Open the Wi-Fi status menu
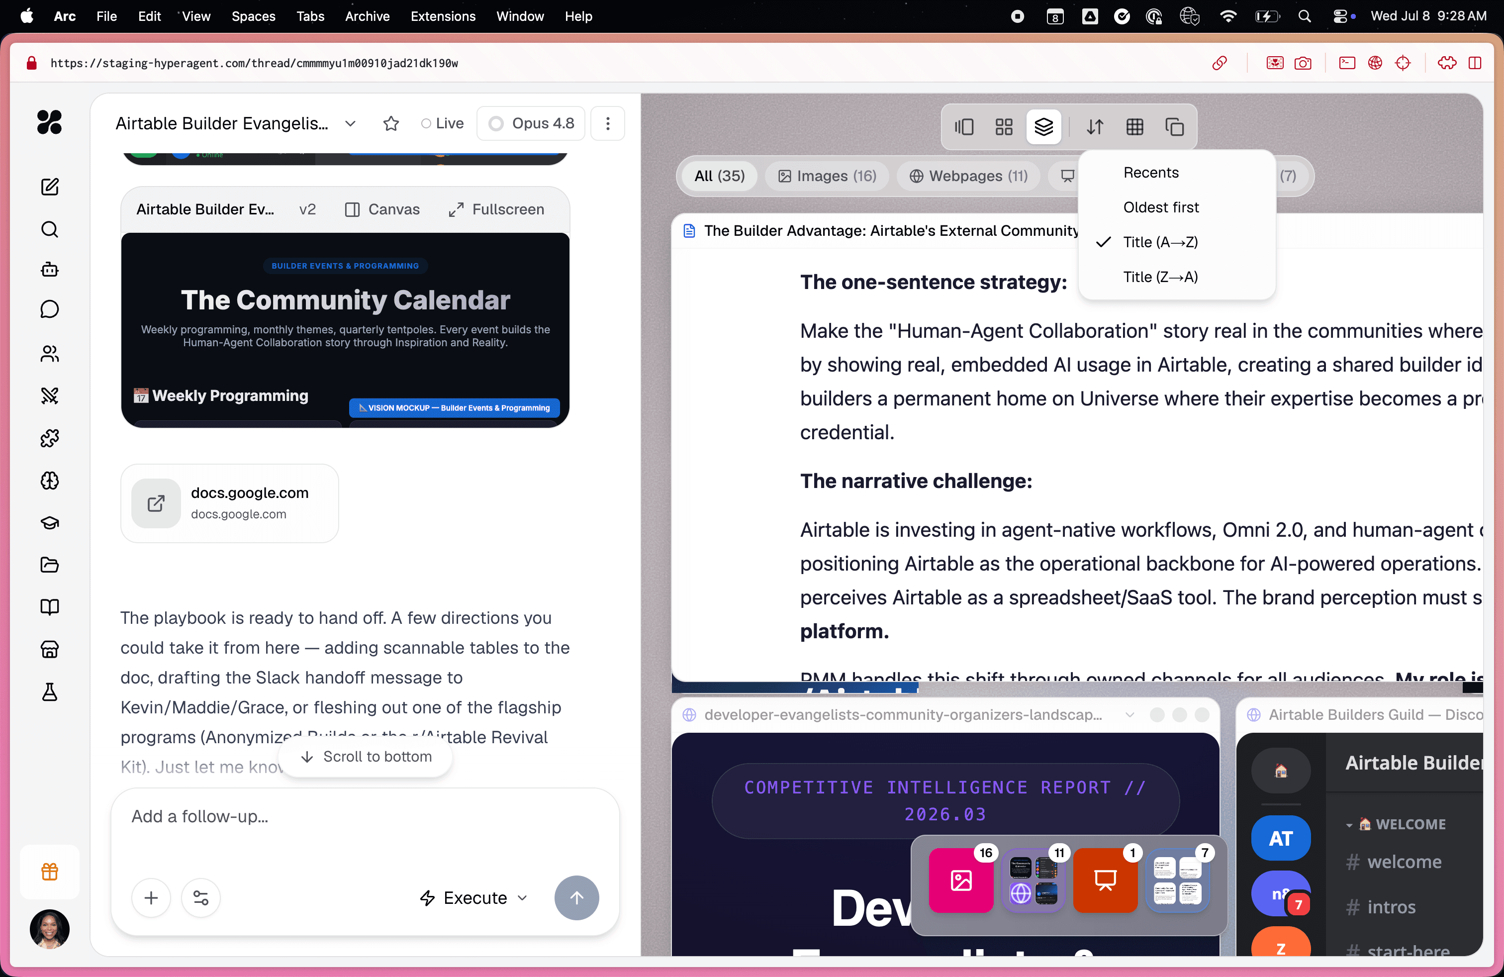1504x977 pixels. point(1227,16)
